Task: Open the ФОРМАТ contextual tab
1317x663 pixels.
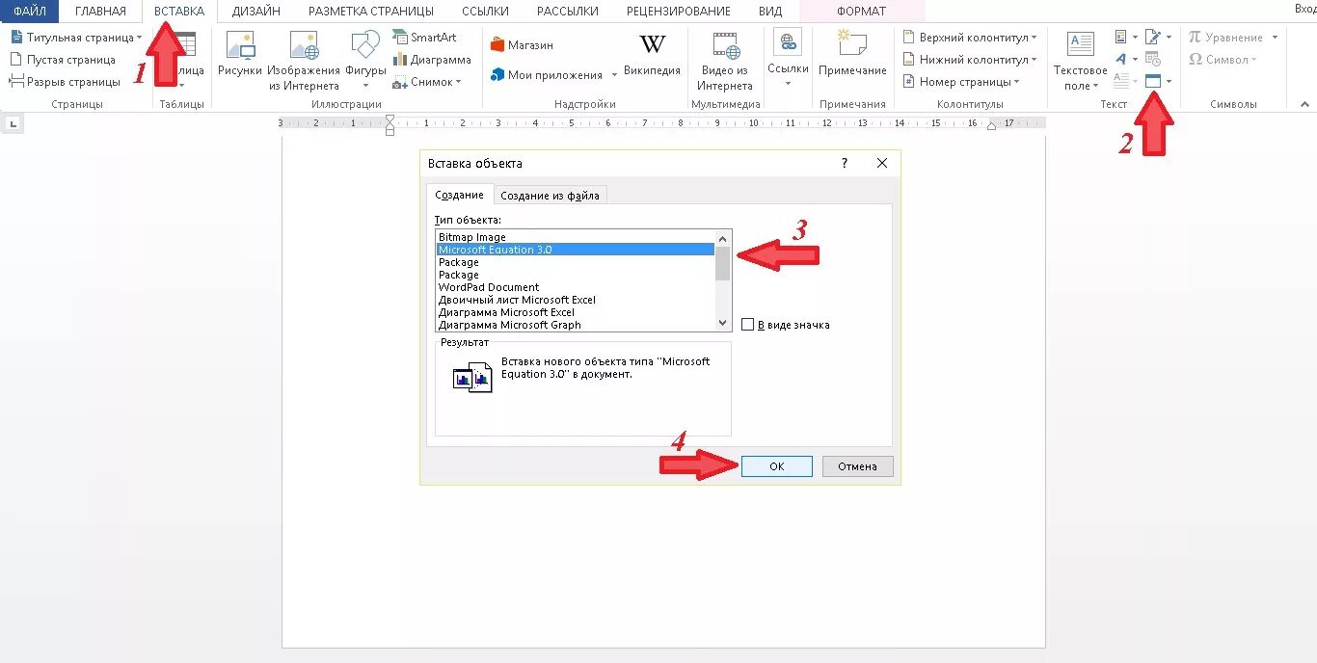Action: tap(862, 12)
